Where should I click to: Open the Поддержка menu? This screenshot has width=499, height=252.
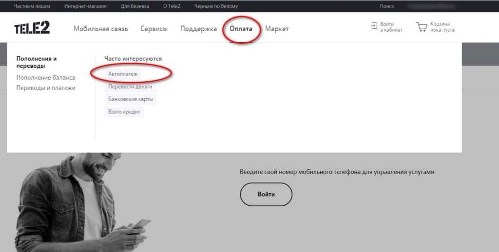click(198, 29)
